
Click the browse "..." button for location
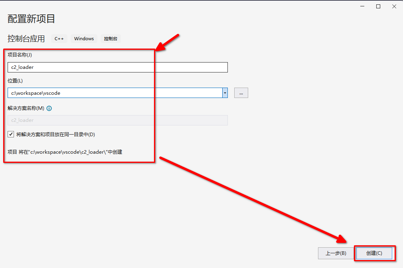pyautogui.click(x=241, y=93)
